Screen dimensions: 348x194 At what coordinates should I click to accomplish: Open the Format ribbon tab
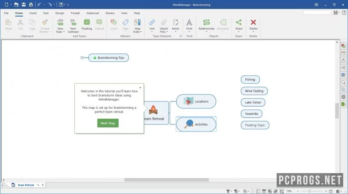(75, 13)
